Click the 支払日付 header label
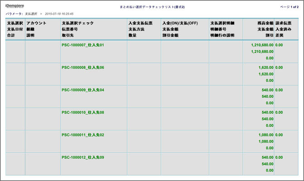This screenshot has width=304, height=181. [15, 29]
